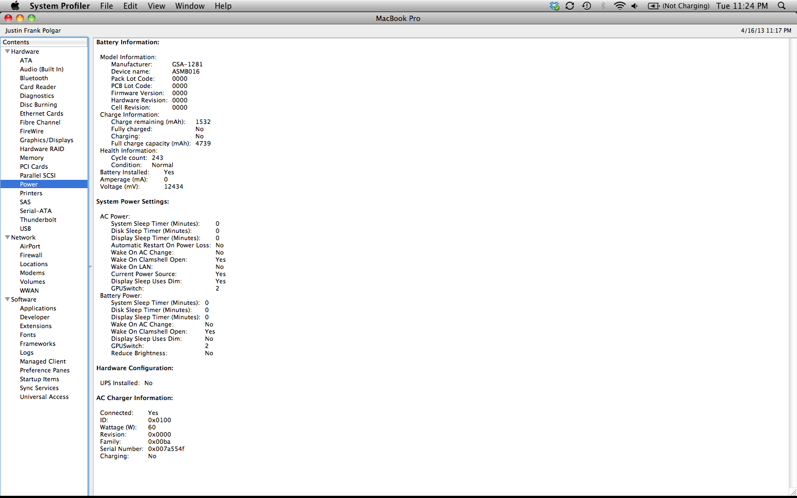Image resolution: width=797 pixels, height=498 pixels.
Task: Select Diagnostics in the sidebar
Action: coord(37,96)
